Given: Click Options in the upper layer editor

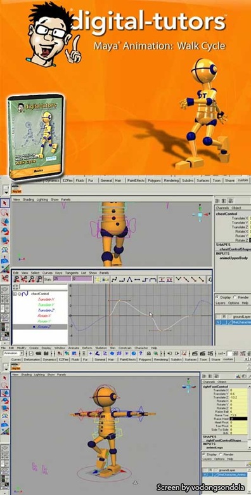Looking at the screenshot, I should click(233, 303).
